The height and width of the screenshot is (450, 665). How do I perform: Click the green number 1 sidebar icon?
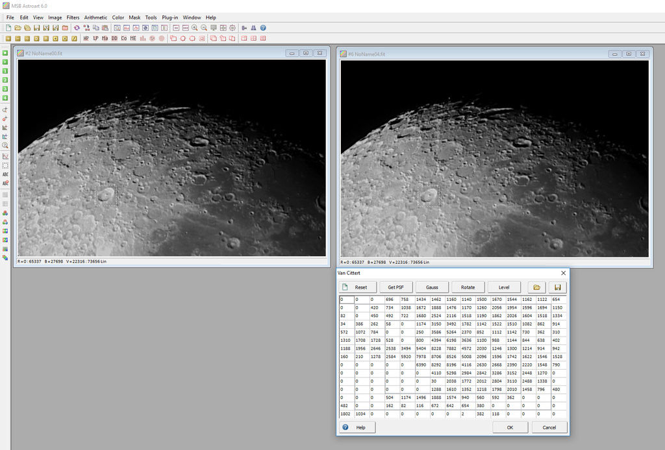coord(5,71)
